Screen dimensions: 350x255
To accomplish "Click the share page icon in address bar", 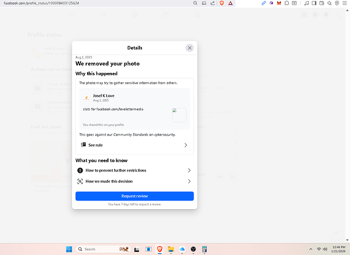I will pos(212,3).
